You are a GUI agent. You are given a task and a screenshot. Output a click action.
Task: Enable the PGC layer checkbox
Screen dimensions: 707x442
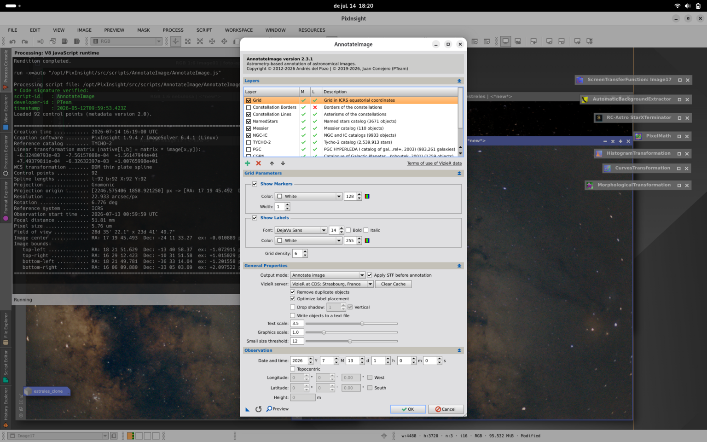(x=249, y=149)
